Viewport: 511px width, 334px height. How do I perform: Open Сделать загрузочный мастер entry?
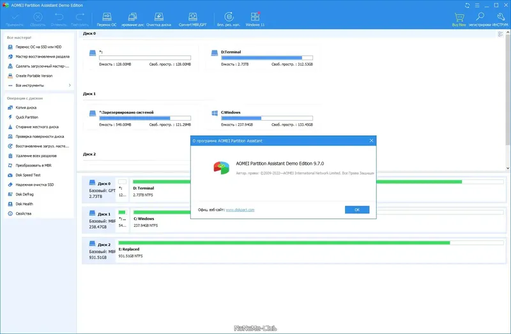pyautogui.click(x=38, y=66)
